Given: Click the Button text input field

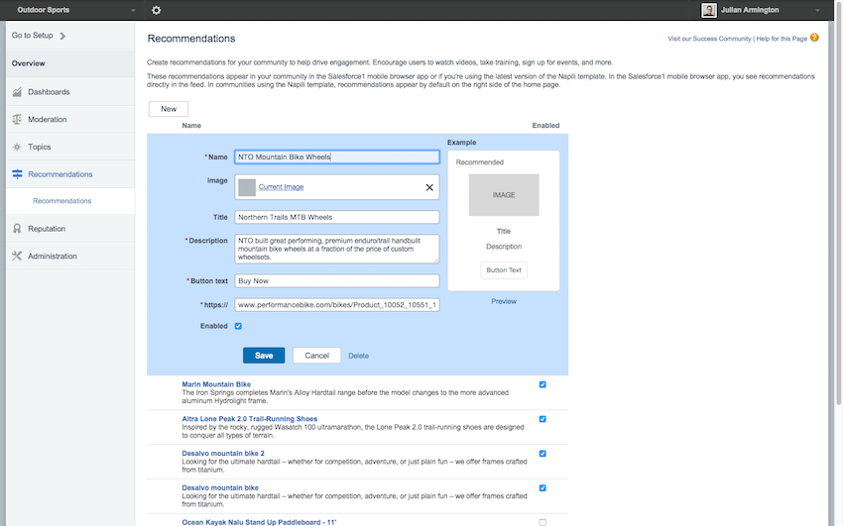Looking at the screenshot, I should (337, 280).
